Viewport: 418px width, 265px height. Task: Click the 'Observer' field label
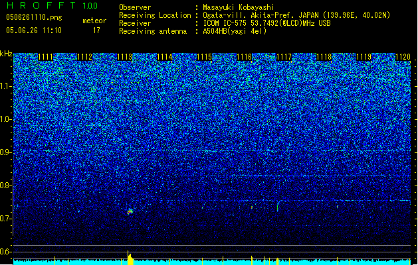point(135,7)
